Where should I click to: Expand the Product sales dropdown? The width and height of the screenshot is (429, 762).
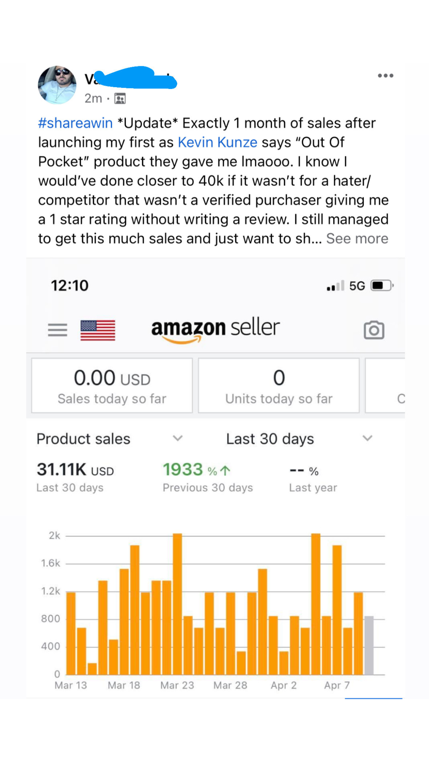(x=109, y=439)
